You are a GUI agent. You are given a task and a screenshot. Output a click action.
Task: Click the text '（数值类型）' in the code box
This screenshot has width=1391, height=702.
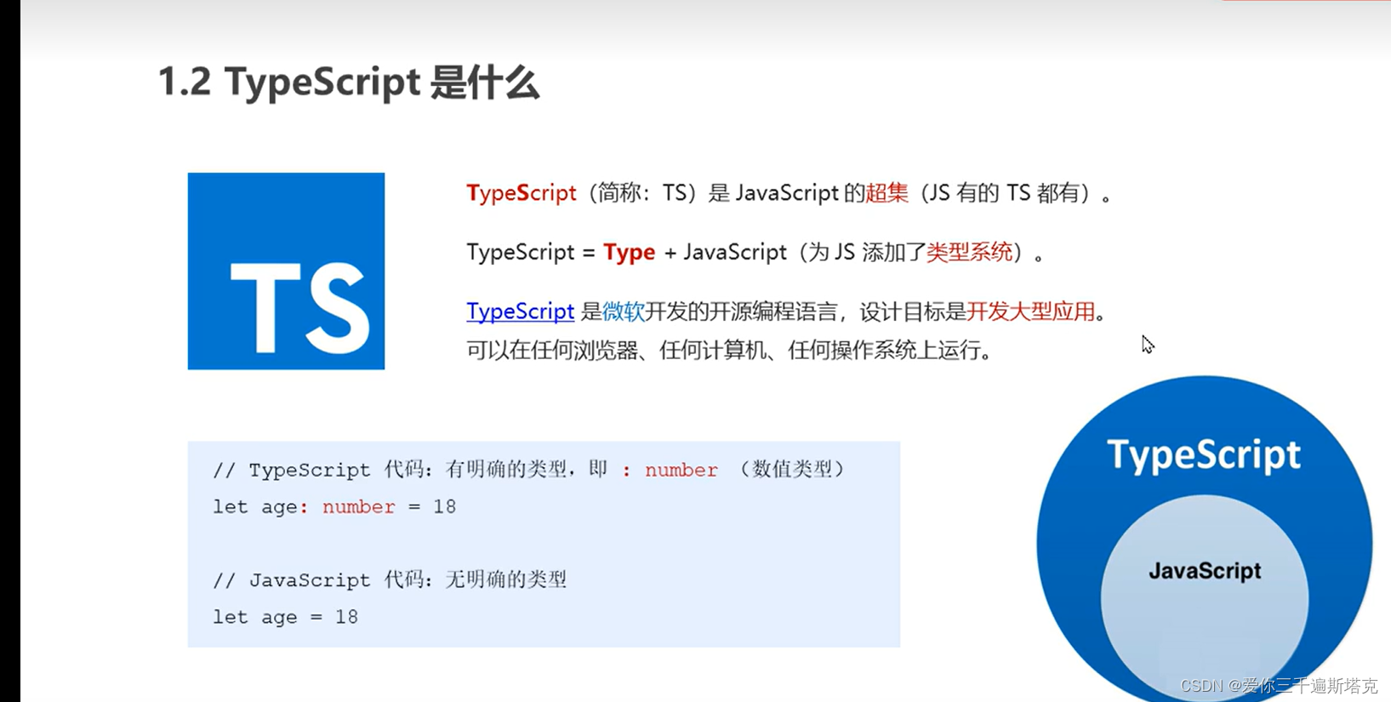coord(791,470)
